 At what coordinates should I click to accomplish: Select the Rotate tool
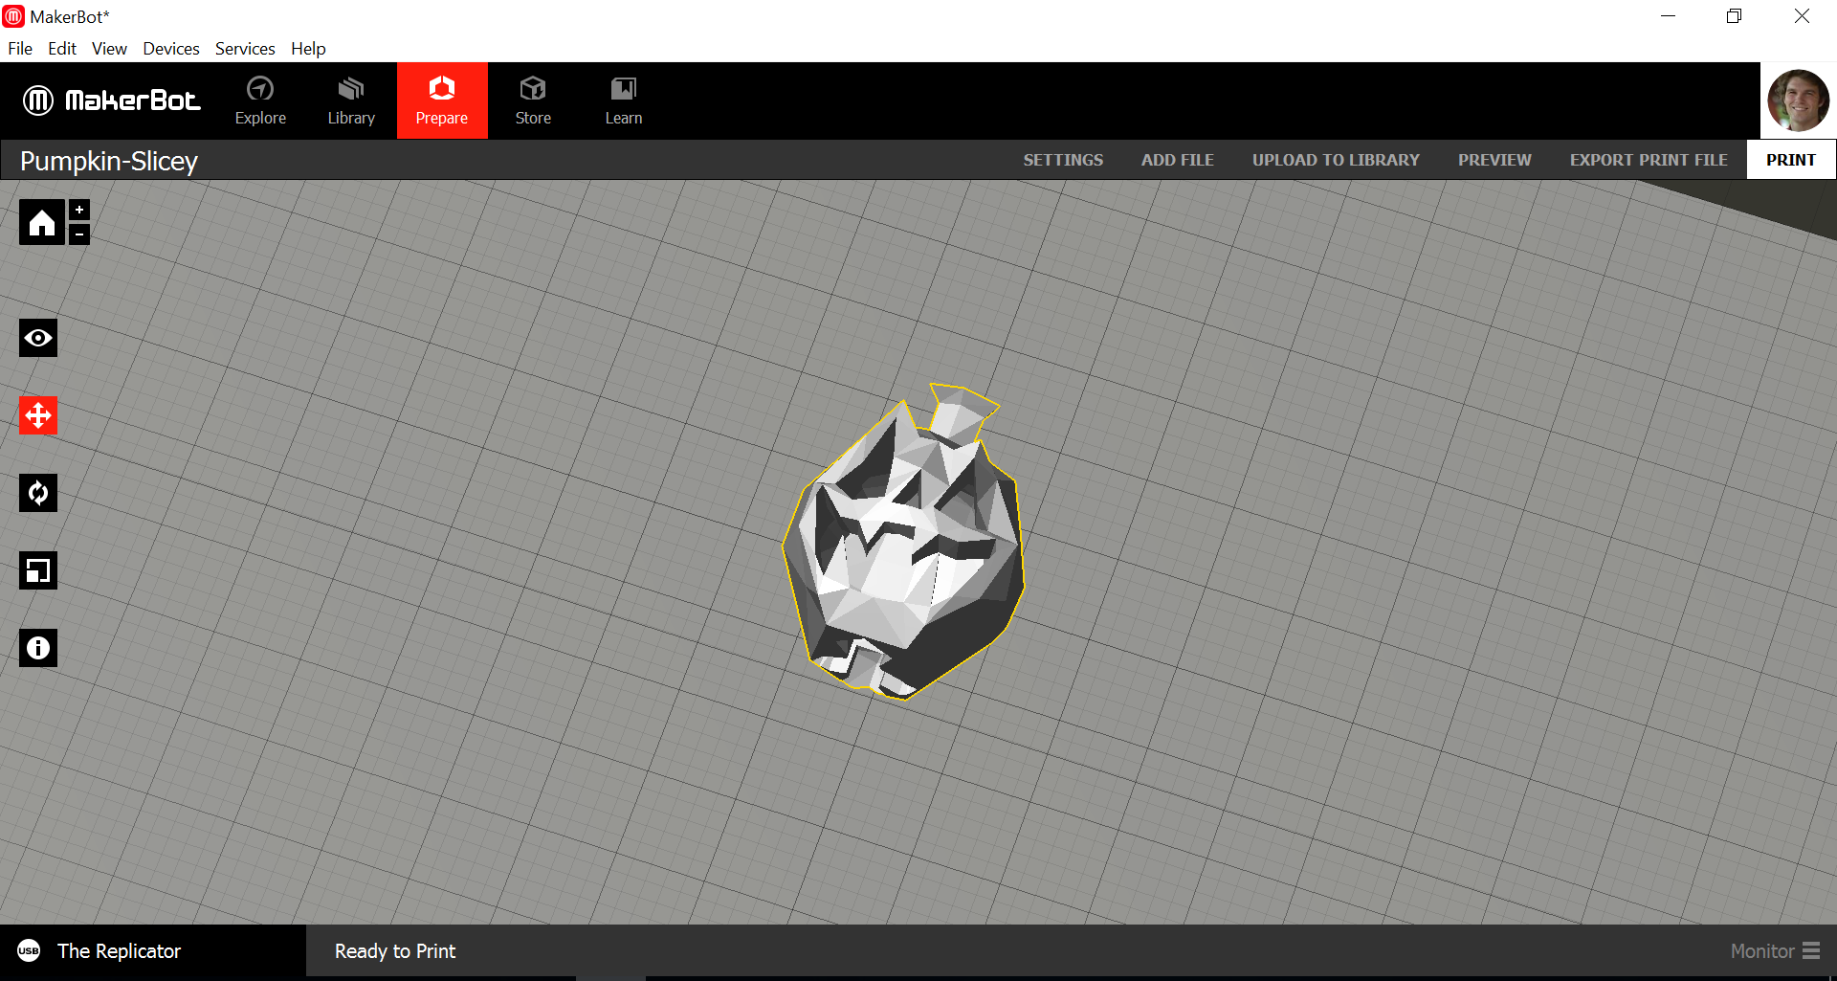coord(38,493)
